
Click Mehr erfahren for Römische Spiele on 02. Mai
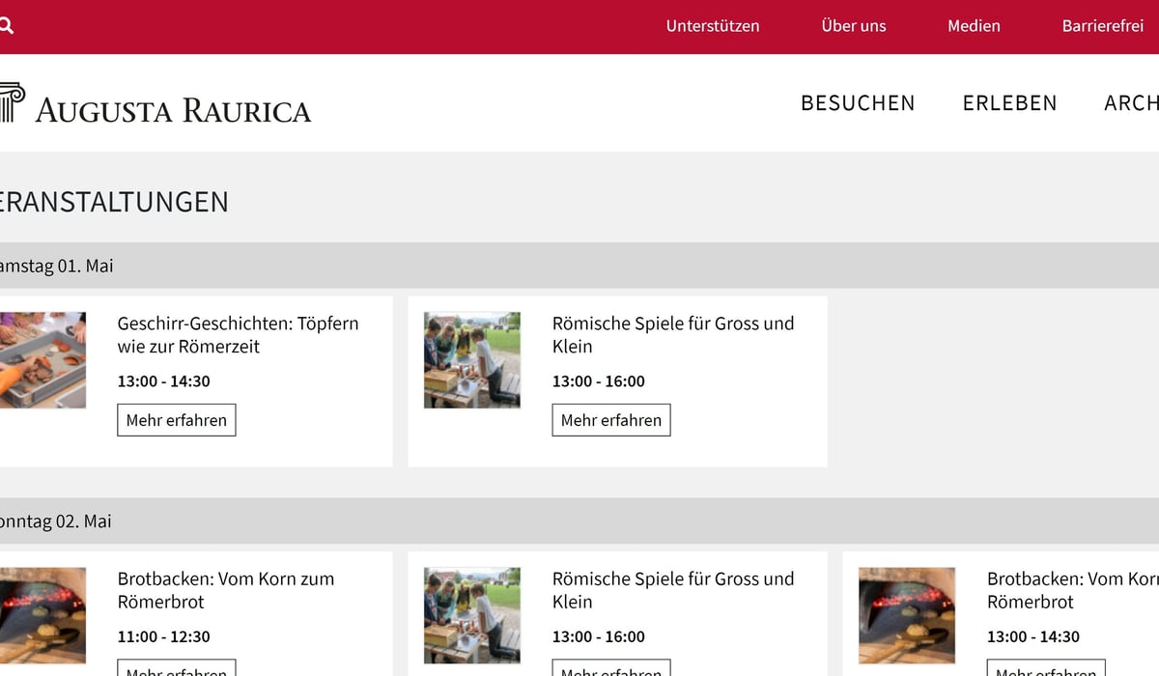point(611,667)
